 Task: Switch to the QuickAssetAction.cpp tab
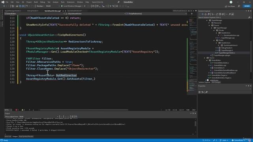coord(53,11)
